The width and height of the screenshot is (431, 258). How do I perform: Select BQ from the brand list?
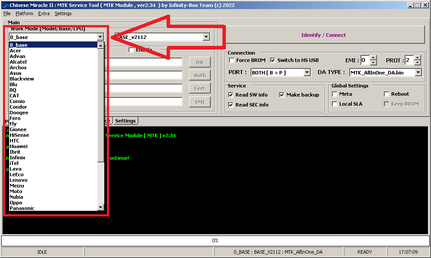(x=53, y=90)
